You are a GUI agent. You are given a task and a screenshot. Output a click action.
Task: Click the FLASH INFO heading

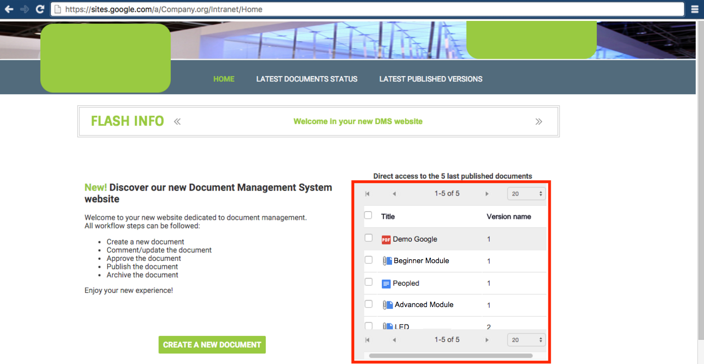(127, 121)
